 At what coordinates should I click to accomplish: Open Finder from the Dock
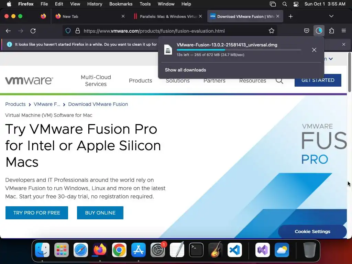click(42, 250)
